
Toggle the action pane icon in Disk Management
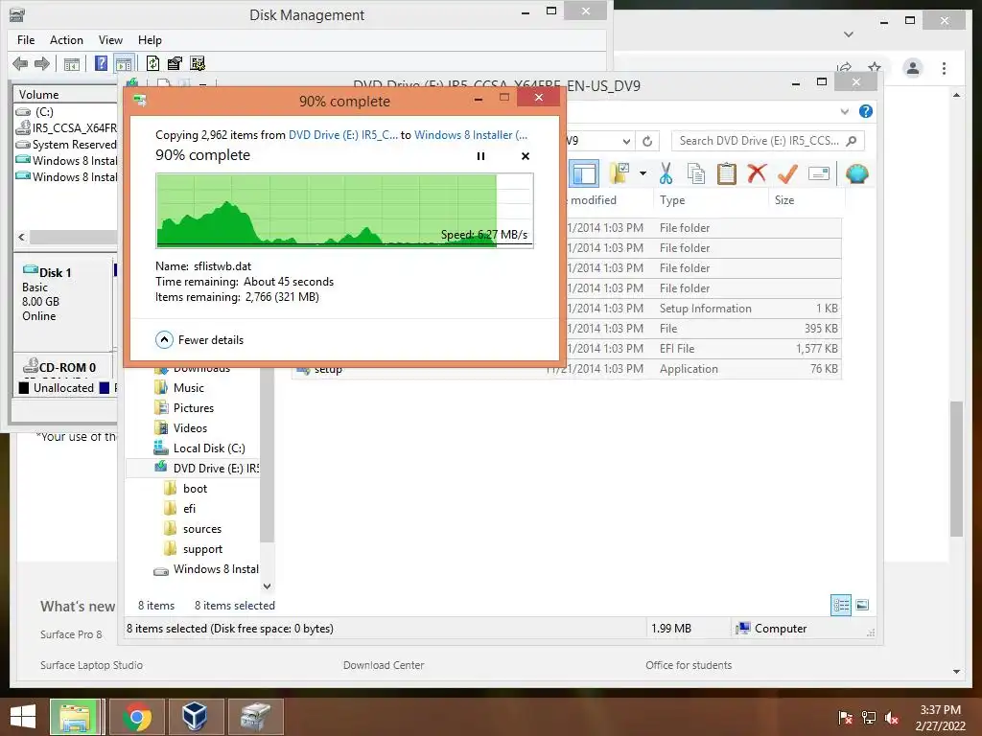124,64
